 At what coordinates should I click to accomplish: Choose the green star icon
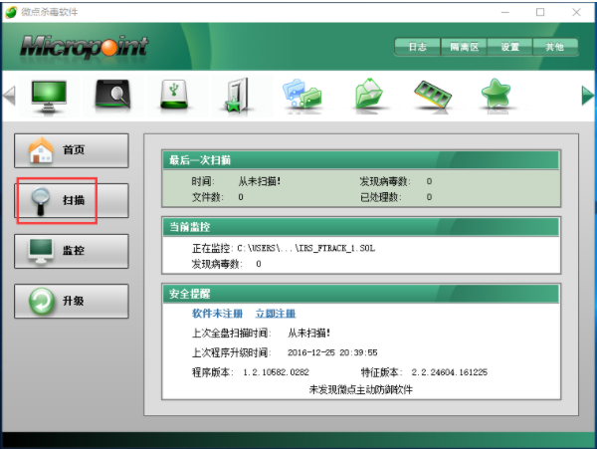point(496,94)
